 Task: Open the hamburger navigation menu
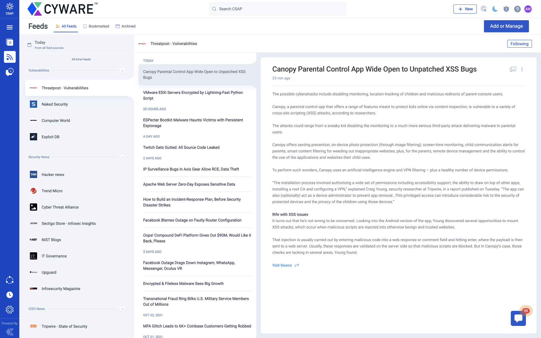click(x=10, y=27)
